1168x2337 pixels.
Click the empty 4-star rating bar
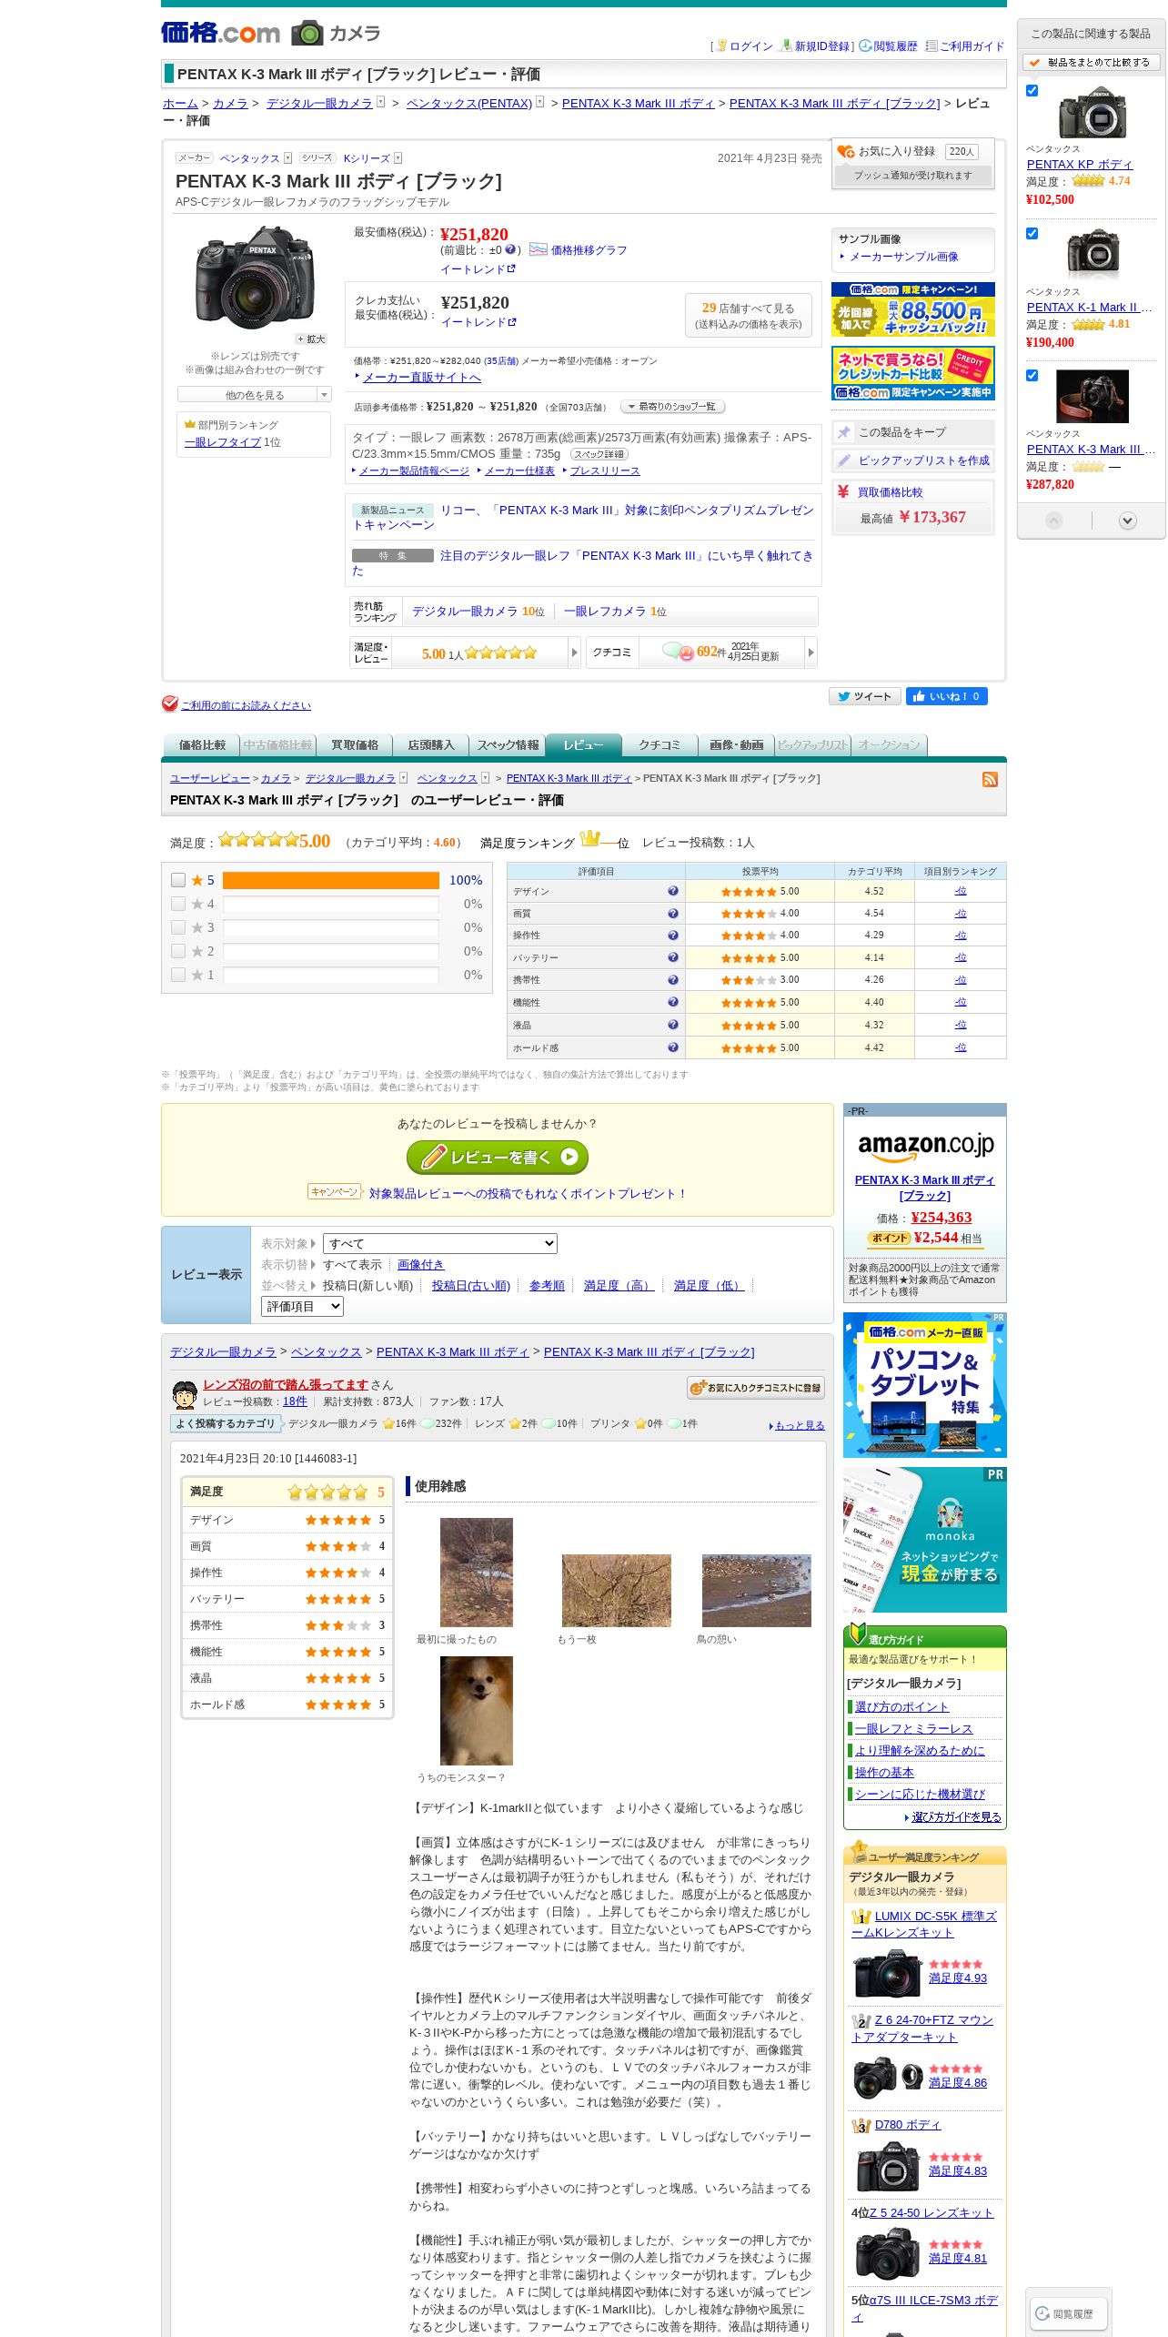coord(331,904)
